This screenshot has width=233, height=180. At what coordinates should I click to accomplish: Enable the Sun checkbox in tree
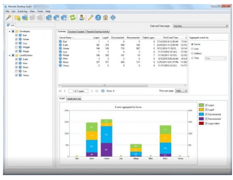(16, 71)
